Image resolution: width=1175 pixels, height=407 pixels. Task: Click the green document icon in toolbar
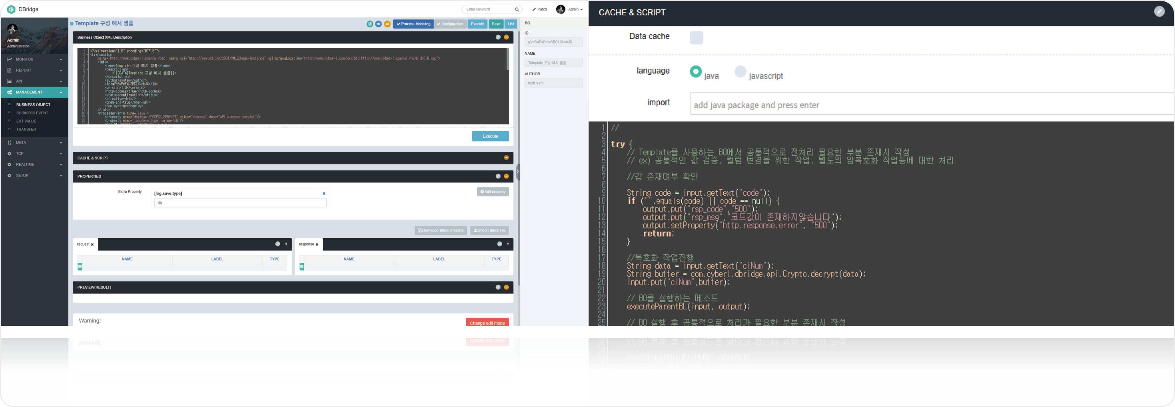pos(369,24)
